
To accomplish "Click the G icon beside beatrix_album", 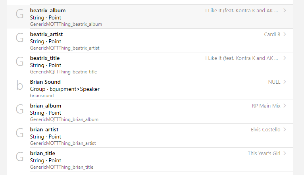I will [19, 14].
